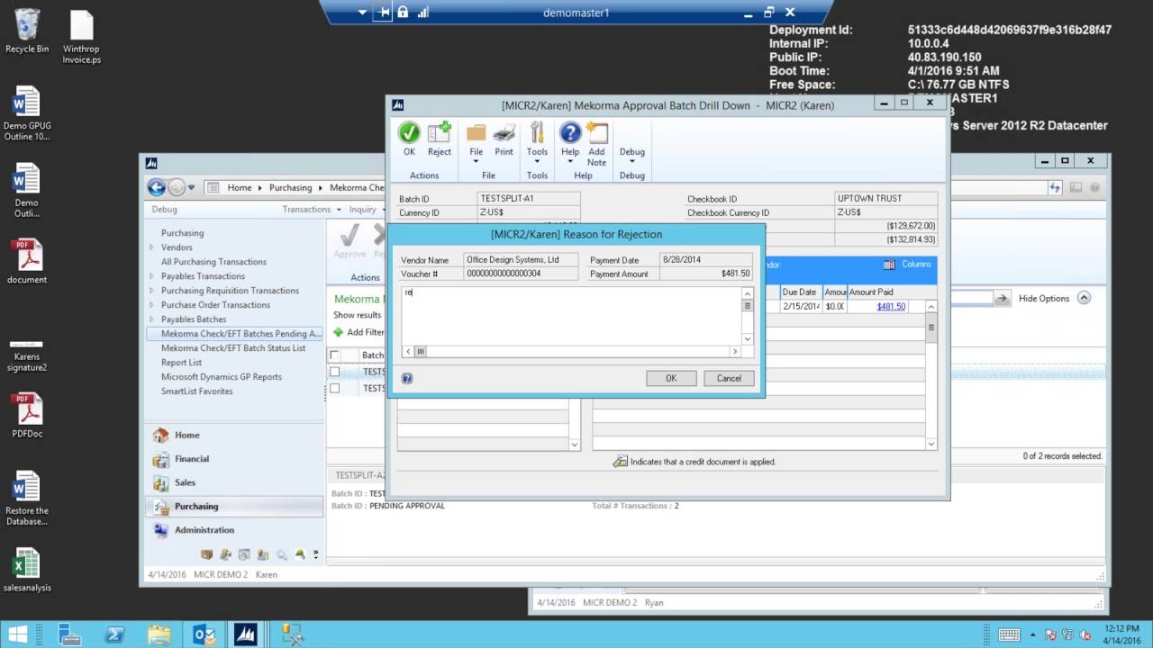Open SmartList Favorites in the navigation pane
The width and height of the screenshot is (1153, 648).
(x=196, y=391)
